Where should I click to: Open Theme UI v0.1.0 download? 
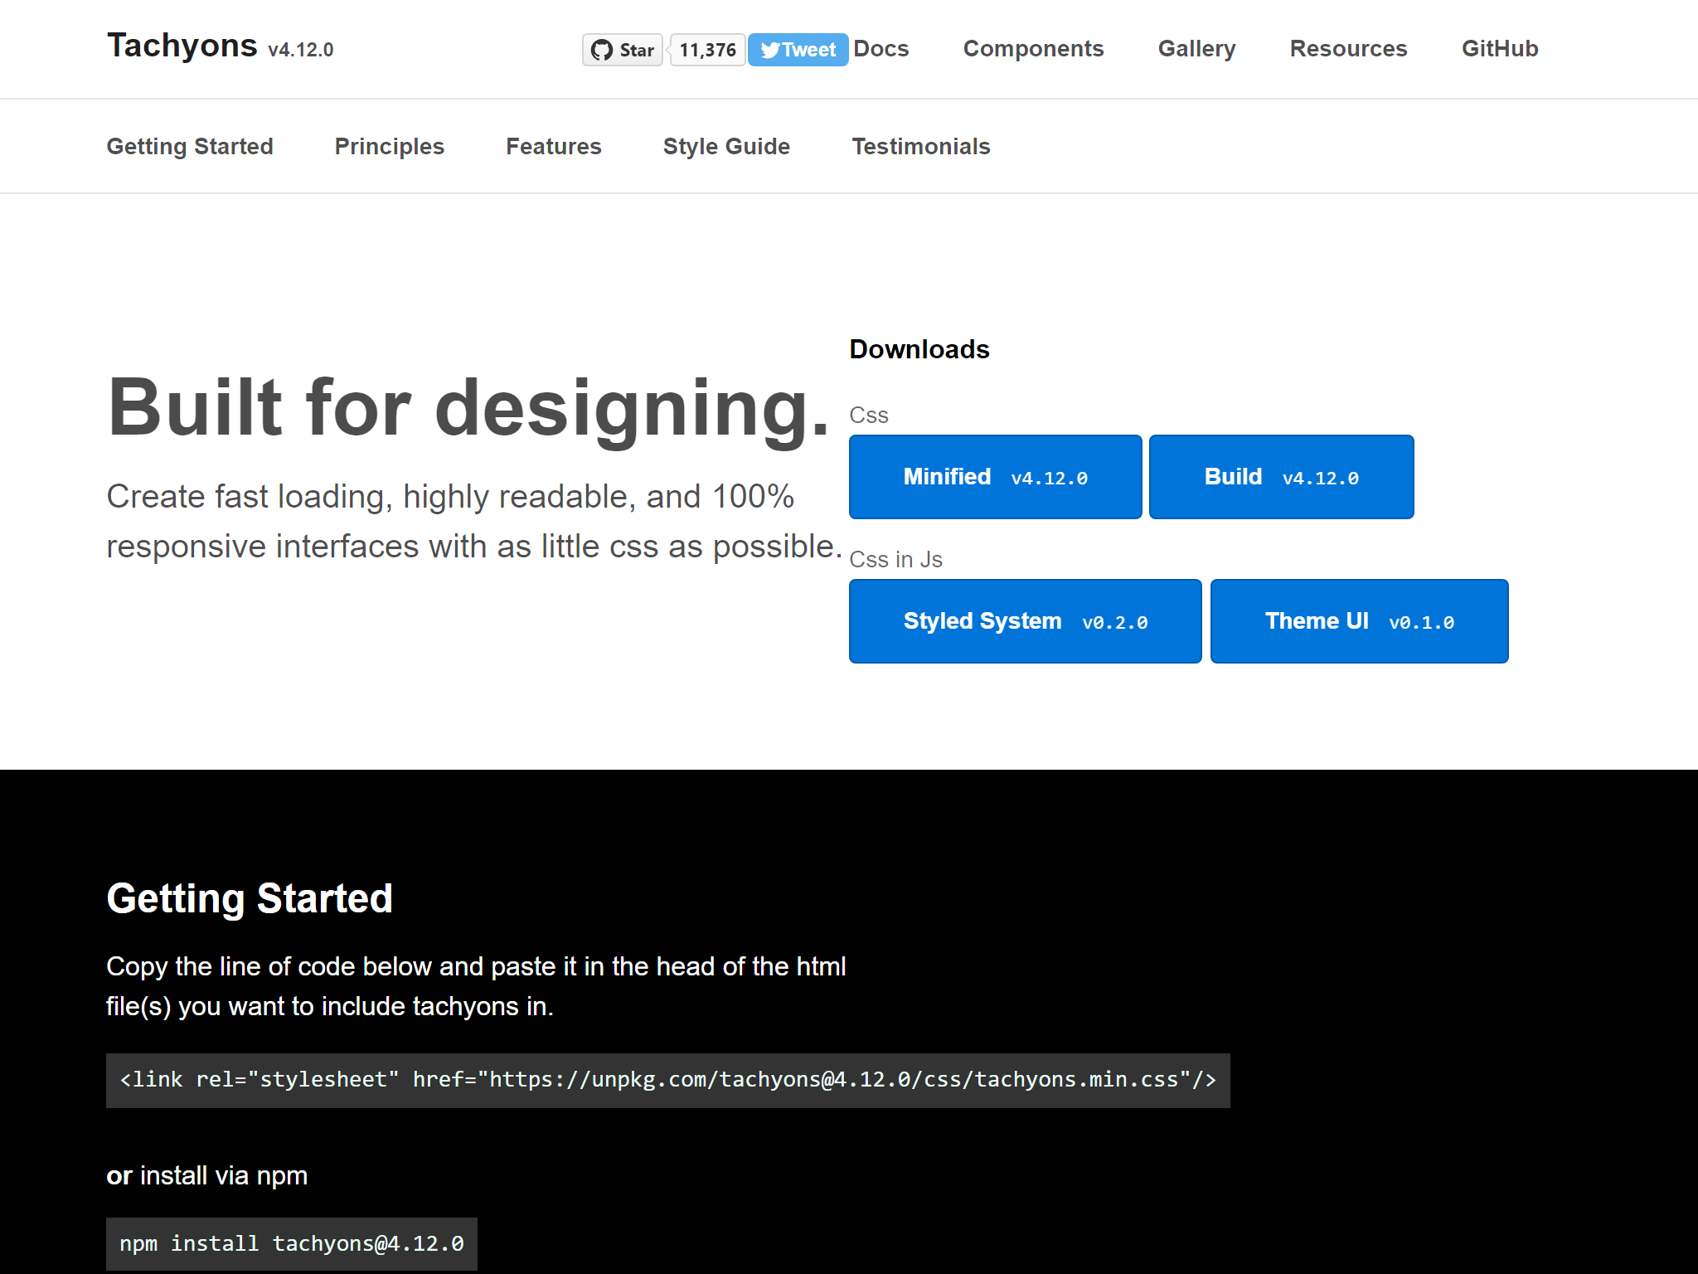(x=1360, y=621)
